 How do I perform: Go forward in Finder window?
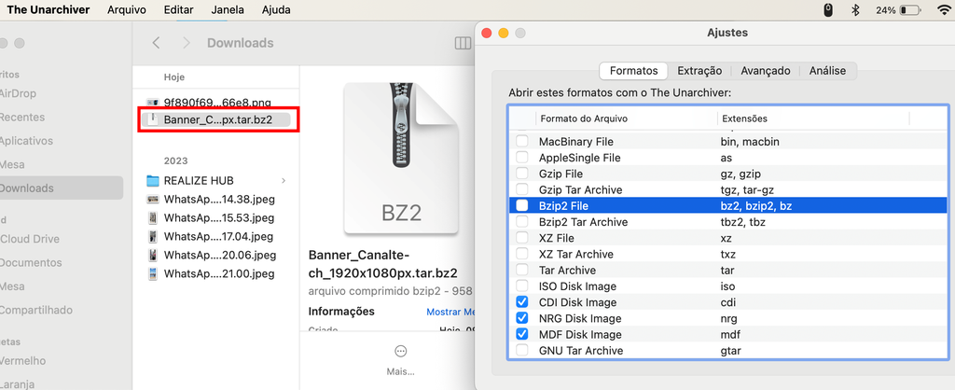(187, 43)
